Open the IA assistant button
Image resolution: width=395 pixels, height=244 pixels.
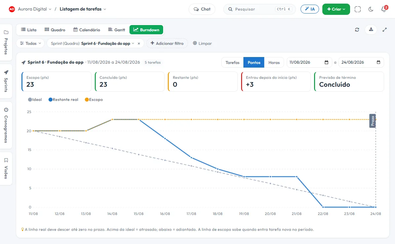[309, 9]
